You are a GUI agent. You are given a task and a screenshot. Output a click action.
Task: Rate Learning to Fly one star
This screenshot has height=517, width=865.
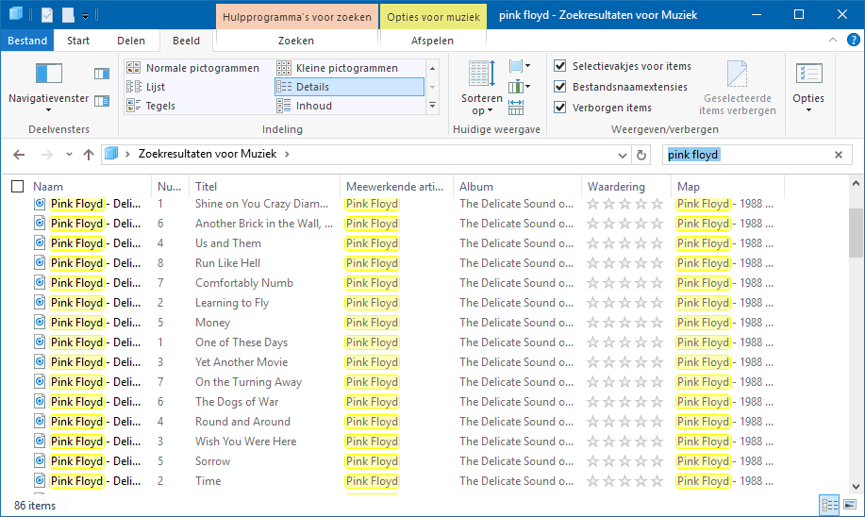[x=592, y=303]
